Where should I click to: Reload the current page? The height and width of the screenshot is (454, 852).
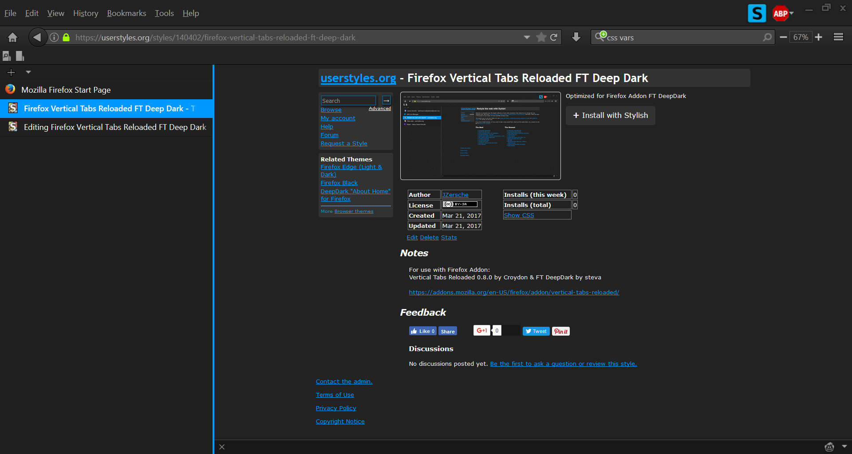click(554, 37)
